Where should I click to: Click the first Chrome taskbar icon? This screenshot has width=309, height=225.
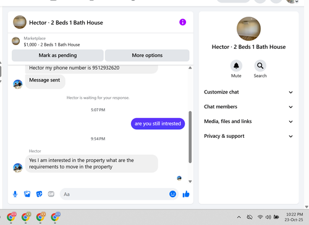tap(11, 217)
